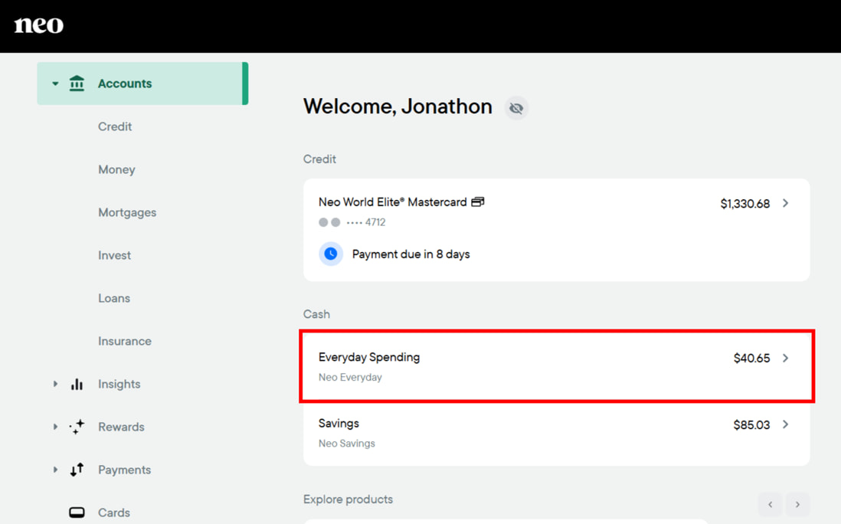This screenshot has height=524, width=841.
Task: Select Mortgages in the sidebar
Action: tap(127, 212)
